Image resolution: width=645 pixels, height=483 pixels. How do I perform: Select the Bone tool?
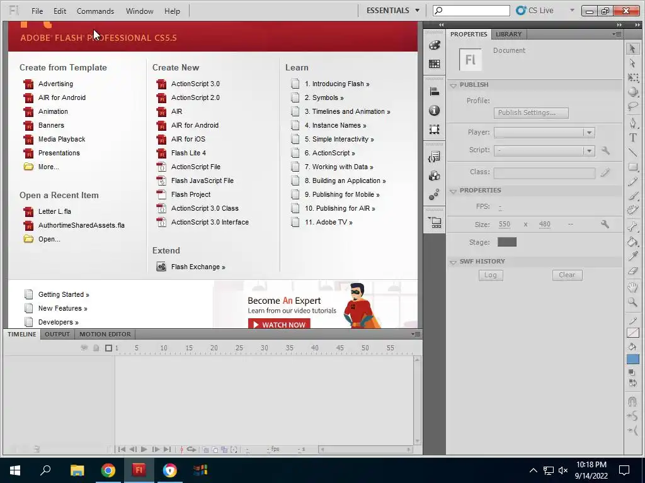[x=632, y=226]
